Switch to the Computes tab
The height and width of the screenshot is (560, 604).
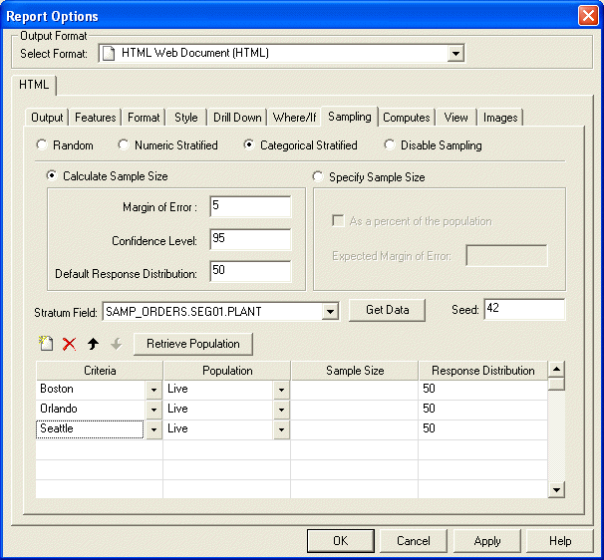pos(407,118)
